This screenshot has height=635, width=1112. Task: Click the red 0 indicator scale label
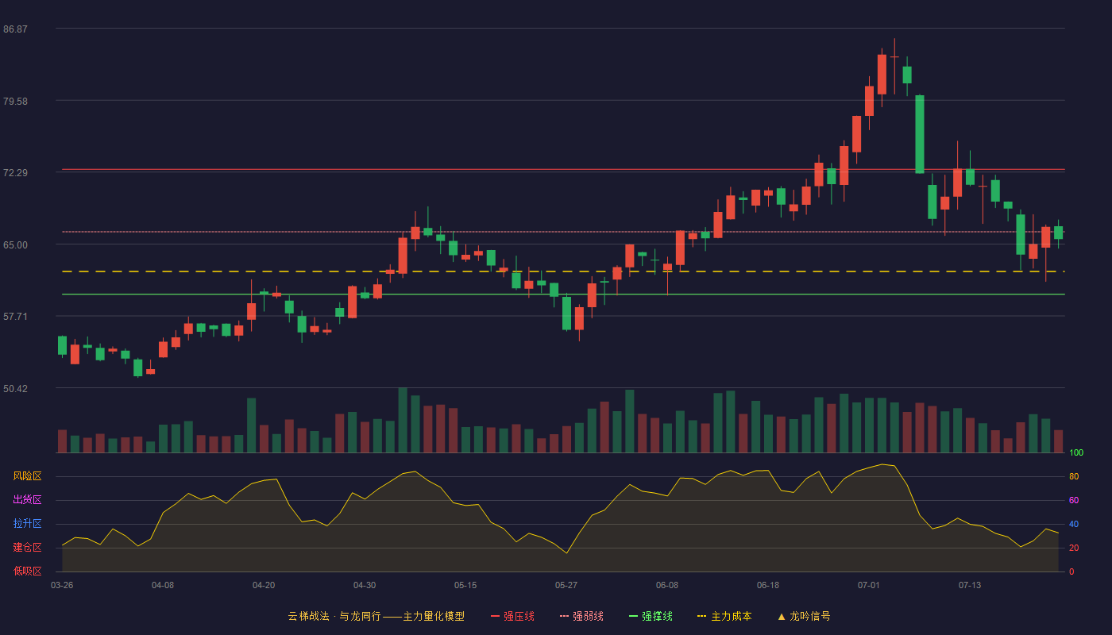pos(1071,571)
